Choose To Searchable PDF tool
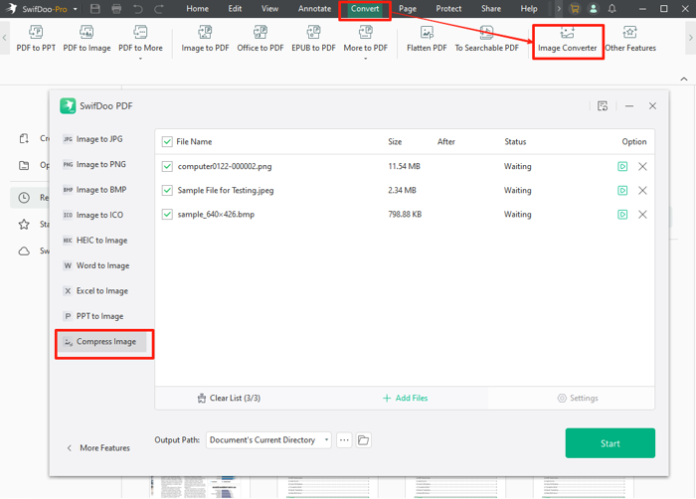 coord(486,39)
